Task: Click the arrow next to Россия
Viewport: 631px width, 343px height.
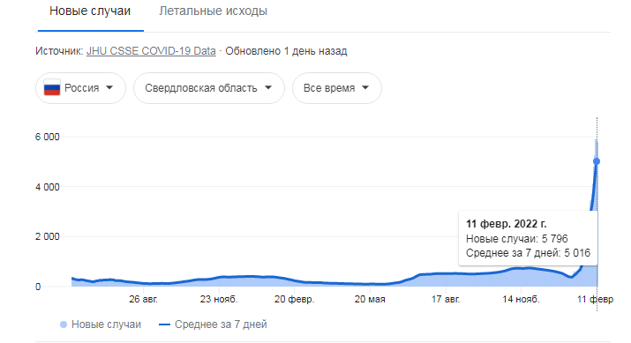Action: (x=109, y=87)
